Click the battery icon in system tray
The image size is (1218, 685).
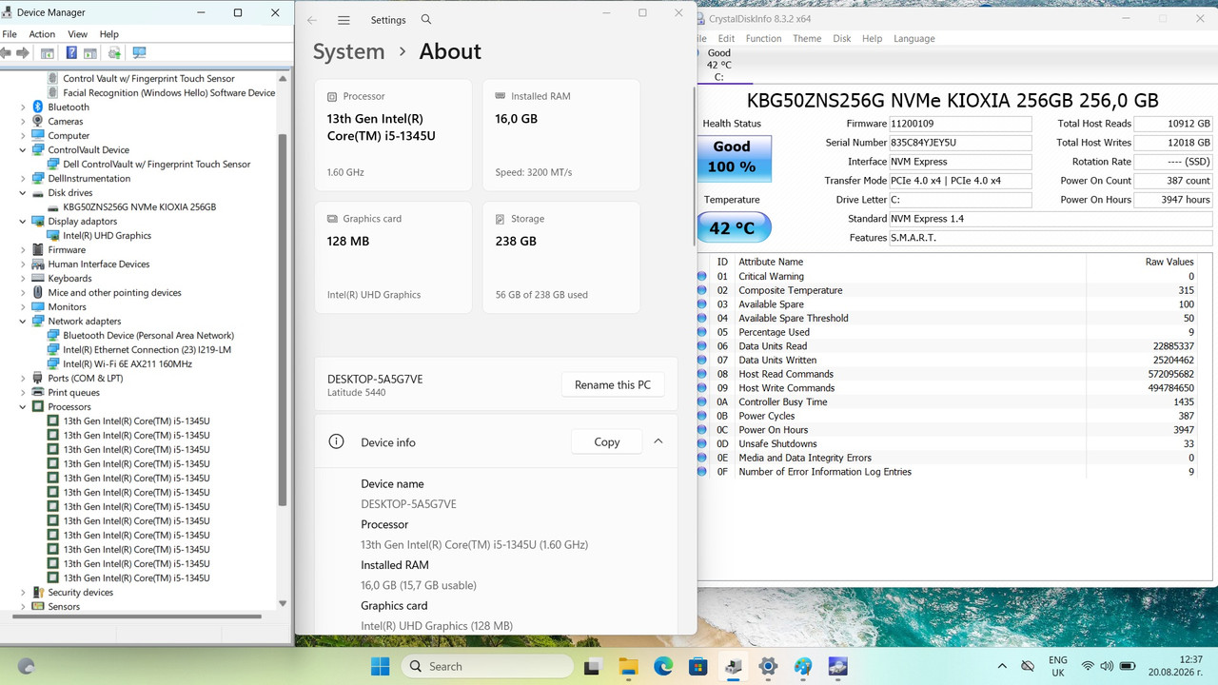pos(1127,666)
